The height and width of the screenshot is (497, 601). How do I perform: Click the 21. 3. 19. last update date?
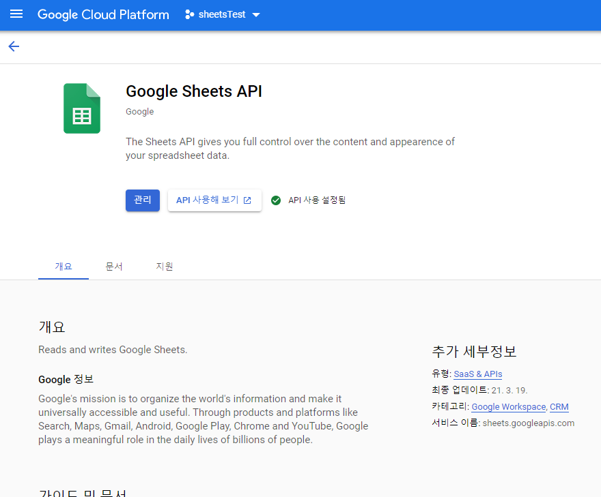tap(509, 390)
